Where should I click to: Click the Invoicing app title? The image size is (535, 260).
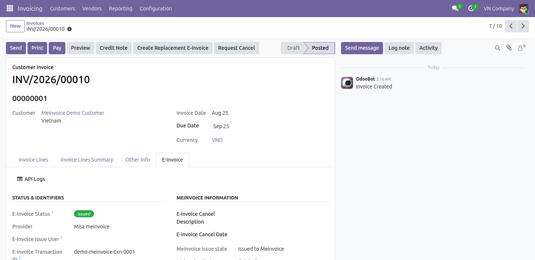click(x=30, y=9)
